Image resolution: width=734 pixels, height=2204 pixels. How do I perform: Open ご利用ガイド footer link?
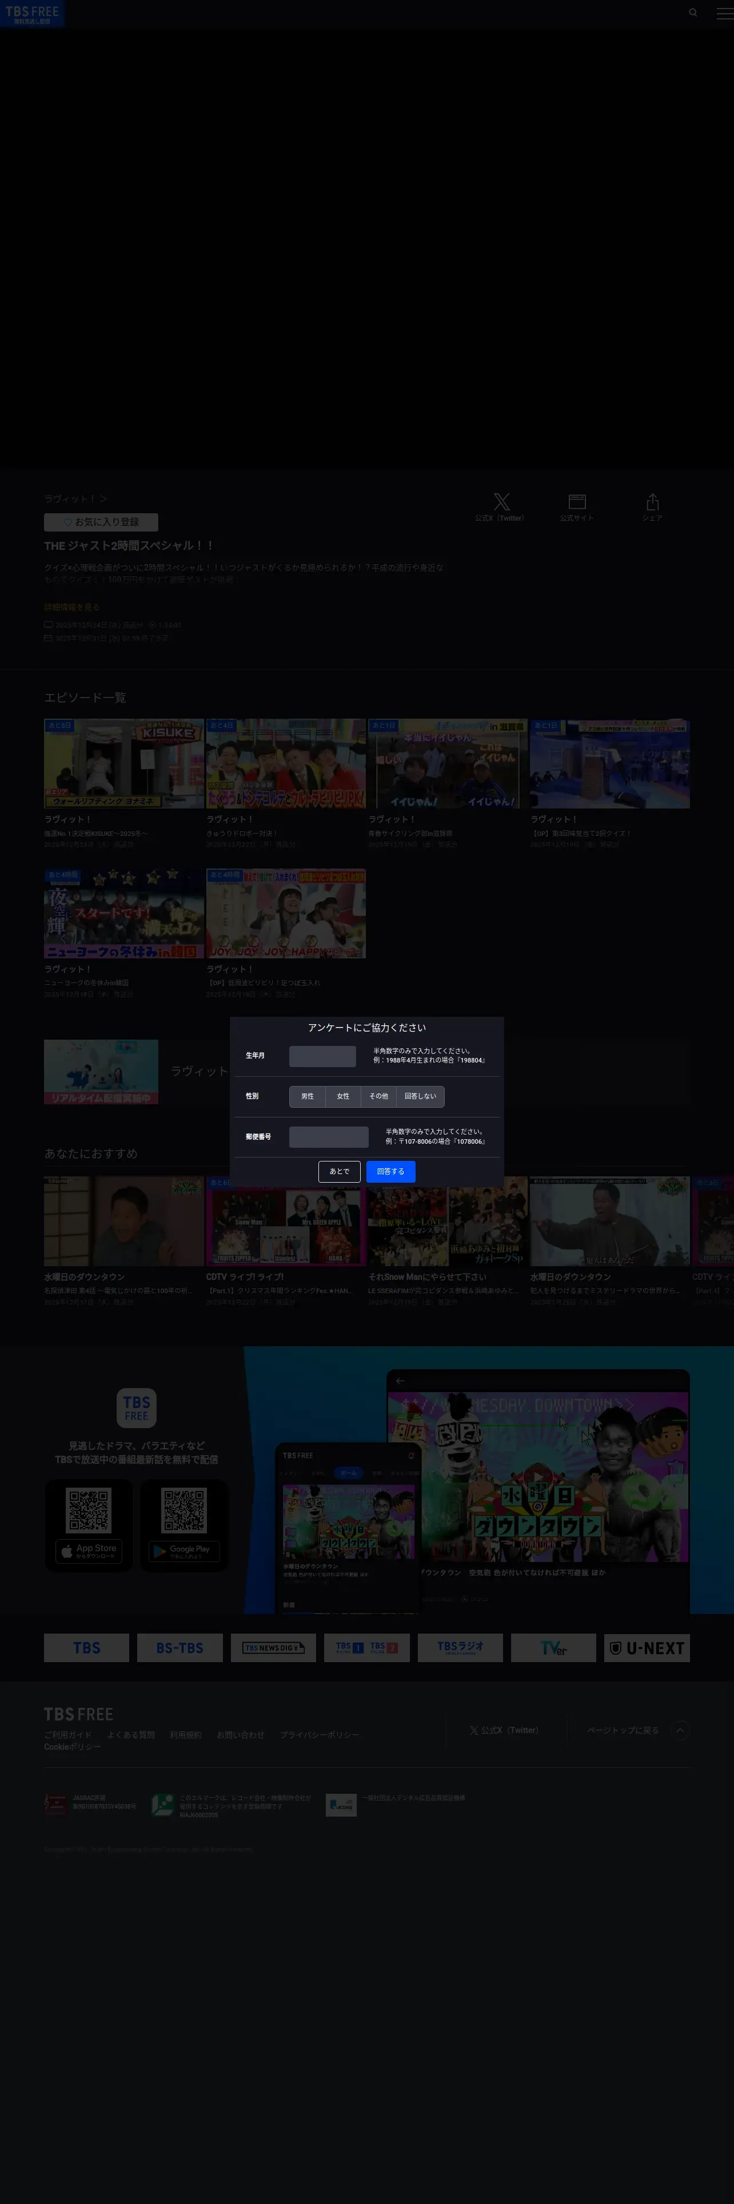pos(69,1735)
